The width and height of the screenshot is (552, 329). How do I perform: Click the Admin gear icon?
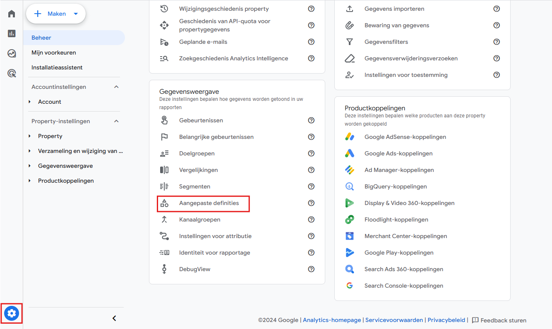[x=12, y=314]
